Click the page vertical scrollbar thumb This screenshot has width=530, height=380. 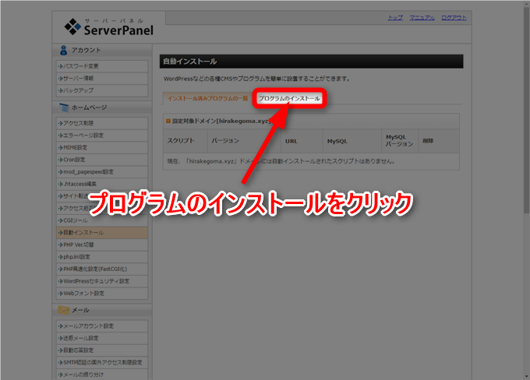(526, 109)
